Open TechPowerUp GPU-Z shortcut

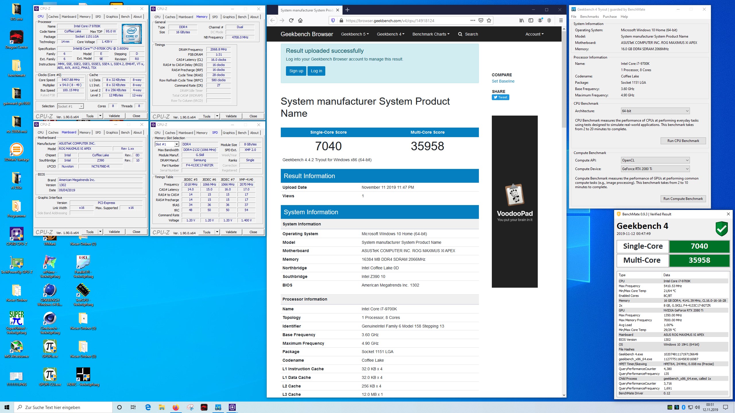16,264
